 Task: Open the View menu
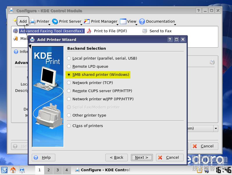[132, 22]
